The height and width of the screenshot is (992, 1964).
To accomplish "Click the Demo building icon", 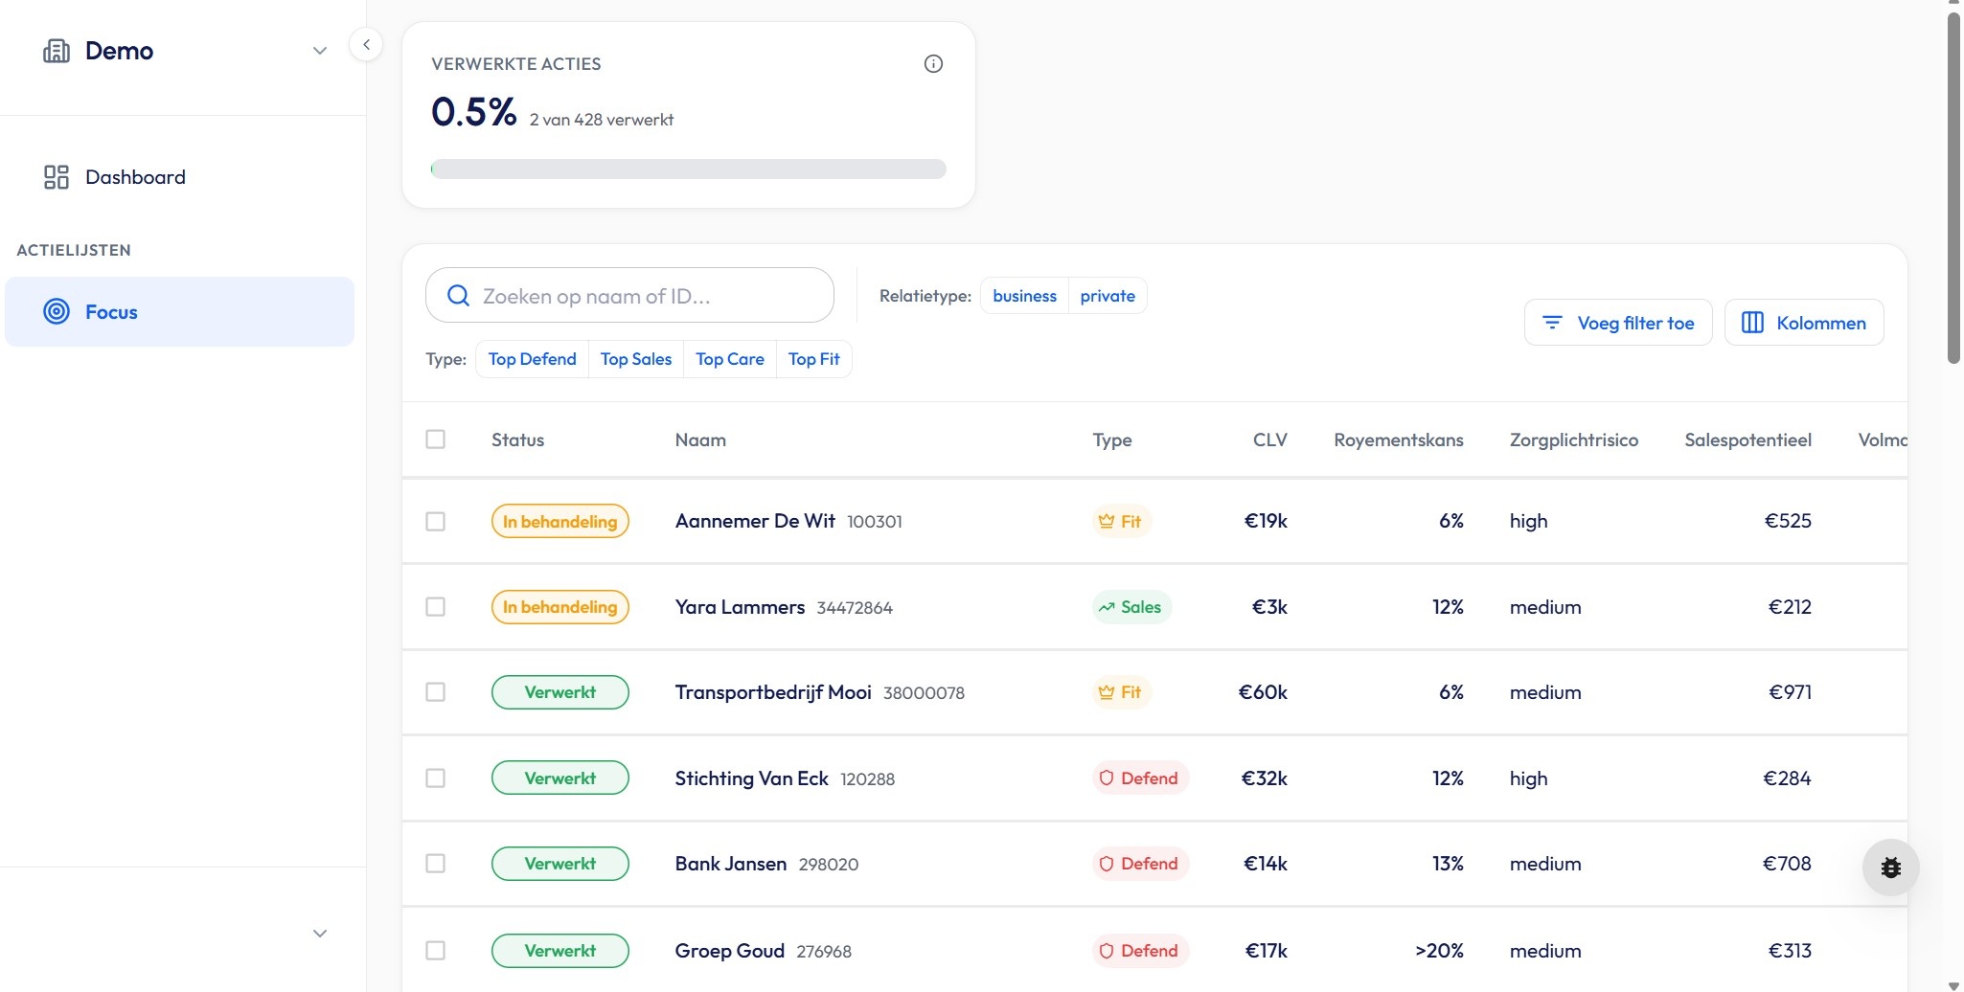I will point(57,51).
